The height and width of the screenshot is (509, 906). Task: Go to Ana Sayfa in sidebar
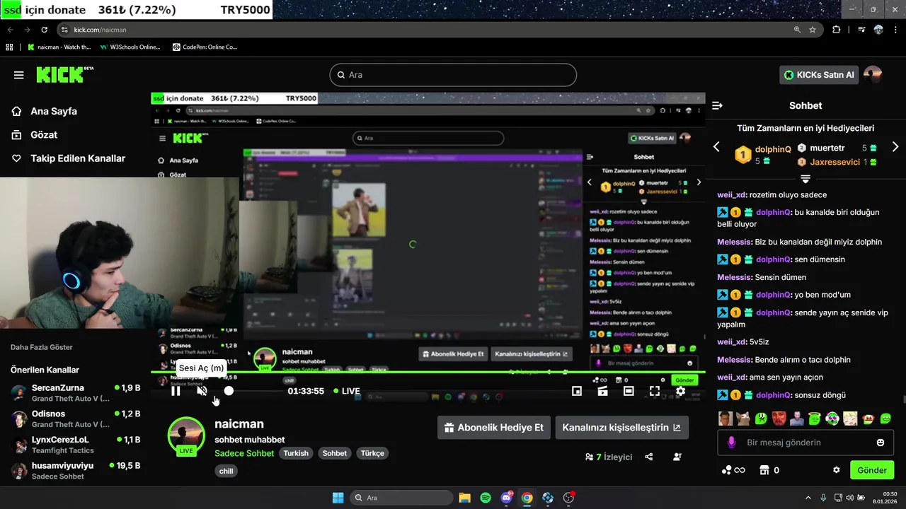(45, 111)
